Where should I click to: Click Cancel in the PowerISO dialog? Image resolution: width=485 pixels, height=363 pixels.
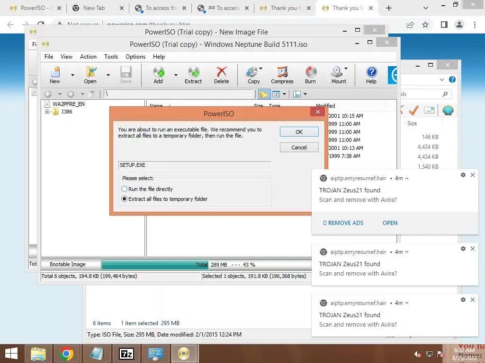[x=299, y=147]
